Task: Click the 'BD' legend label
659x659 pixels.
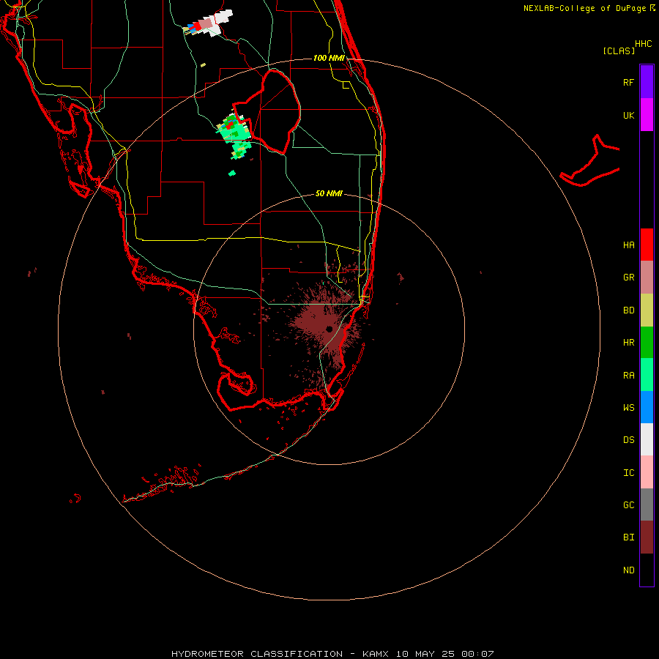Action: 628,310
